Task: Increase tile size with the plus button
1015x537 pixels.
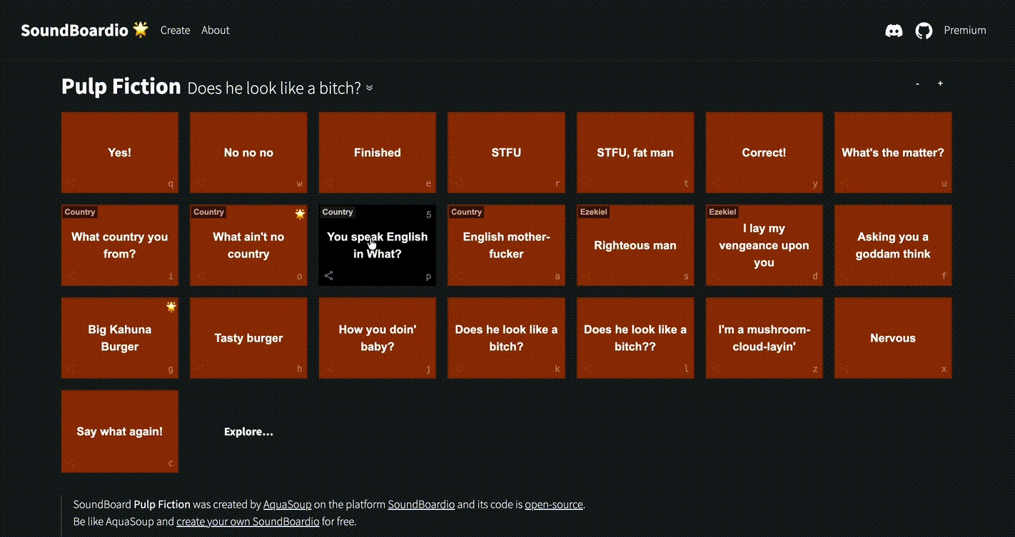Action: point(940,83)
